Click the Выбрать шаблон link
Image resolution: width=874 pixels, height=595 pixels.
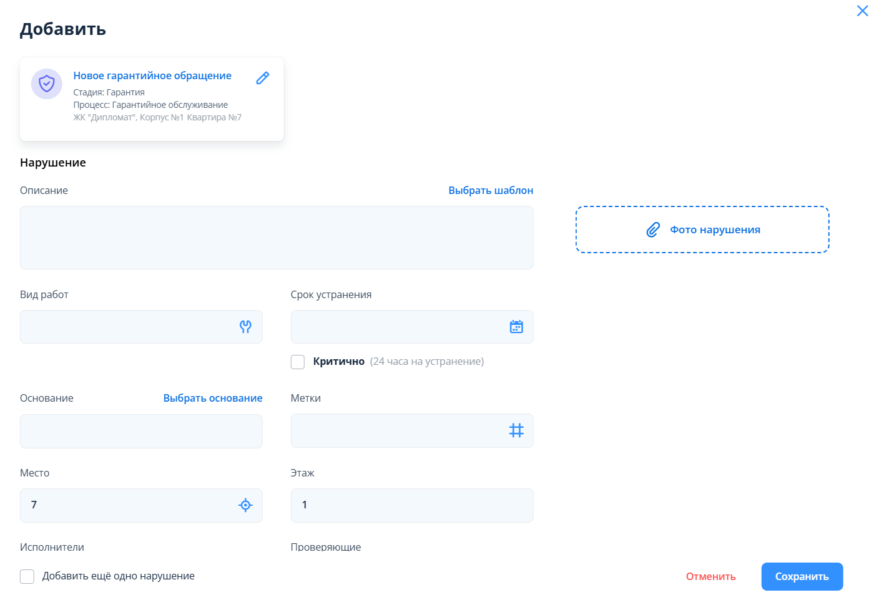[491, 190]
